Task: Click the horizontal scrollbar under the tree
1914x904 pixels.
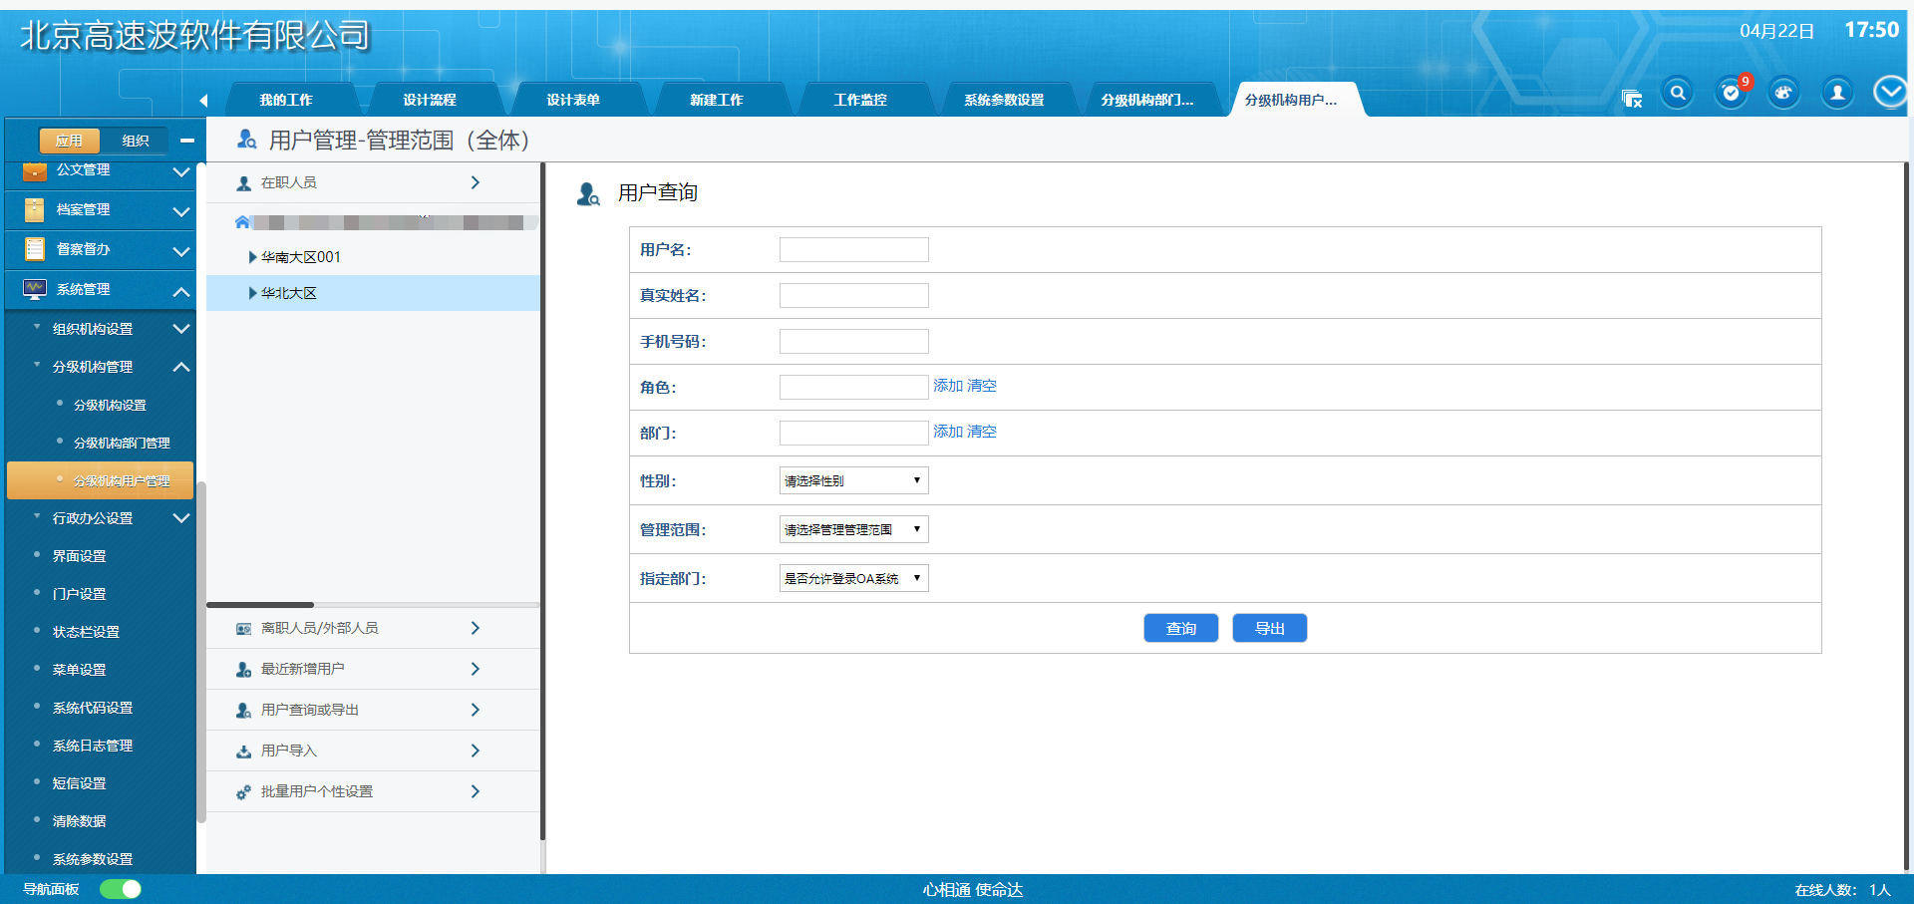Action: [260, 605]
